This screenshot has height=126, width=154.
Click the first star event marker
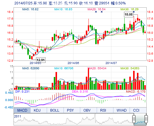coord(96,12)
